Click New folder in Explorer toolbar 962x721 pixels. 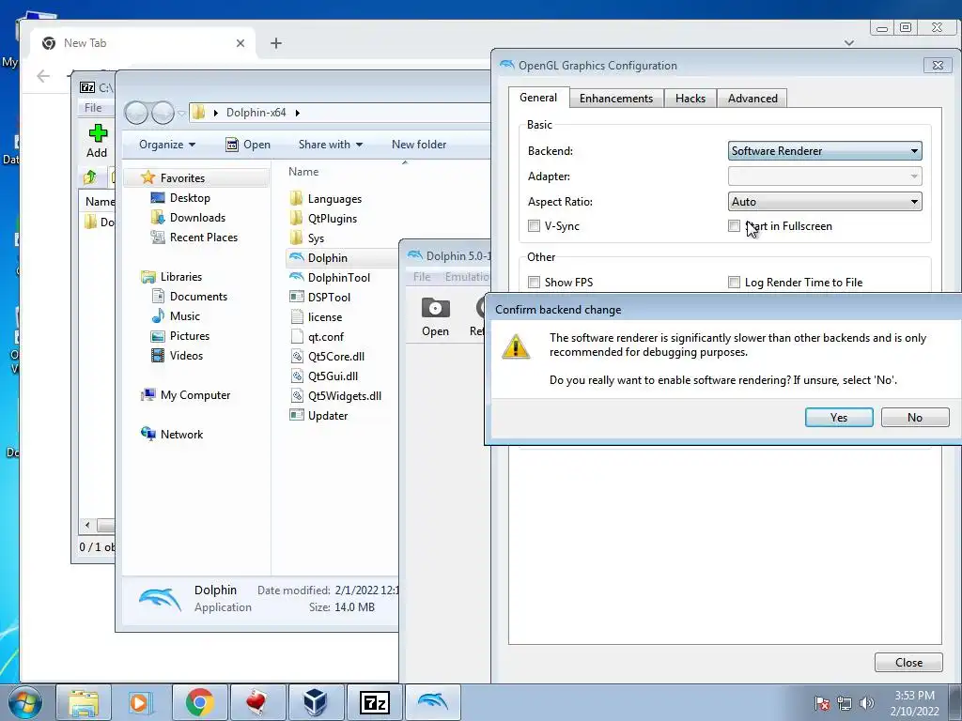coord(418,145)
